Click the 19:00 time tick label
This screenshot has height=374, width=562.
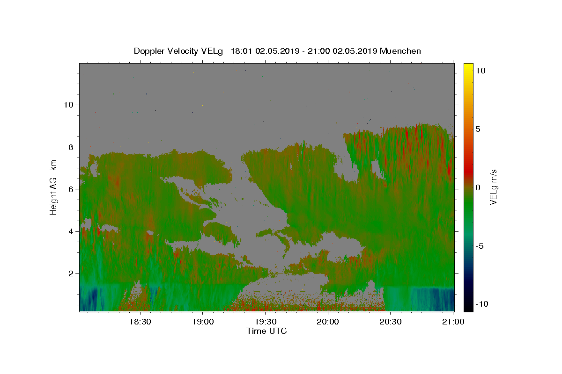coord(202,322)
